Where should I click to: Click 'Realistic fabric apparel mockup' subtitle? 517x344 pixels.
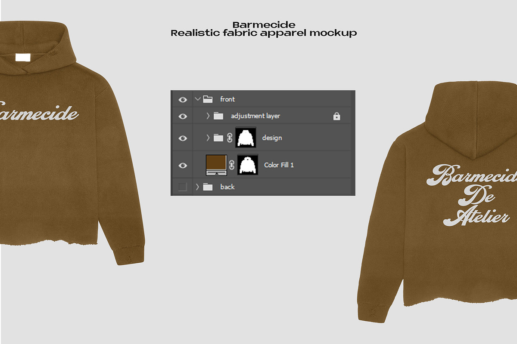(x=264, y=33)
